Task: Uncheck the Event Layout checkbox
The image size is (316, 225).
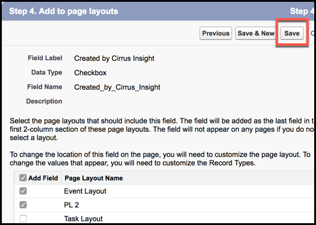Action: (23, 191)
